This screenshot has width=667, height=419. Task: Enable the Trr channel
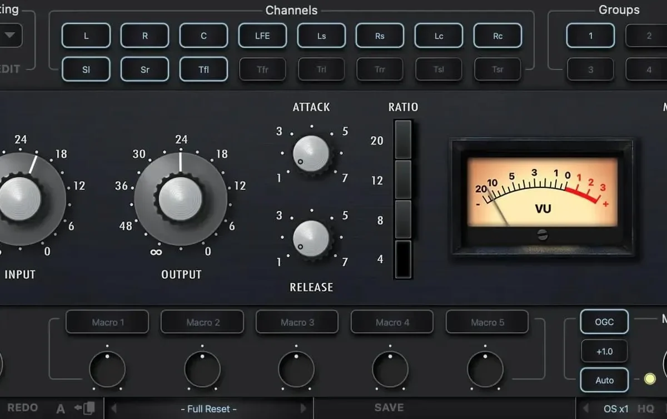[x=380, y=69]
